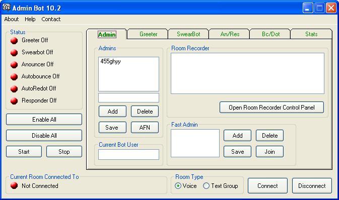
Task: Switch to the An/Res tab
Action: (230, 34)
